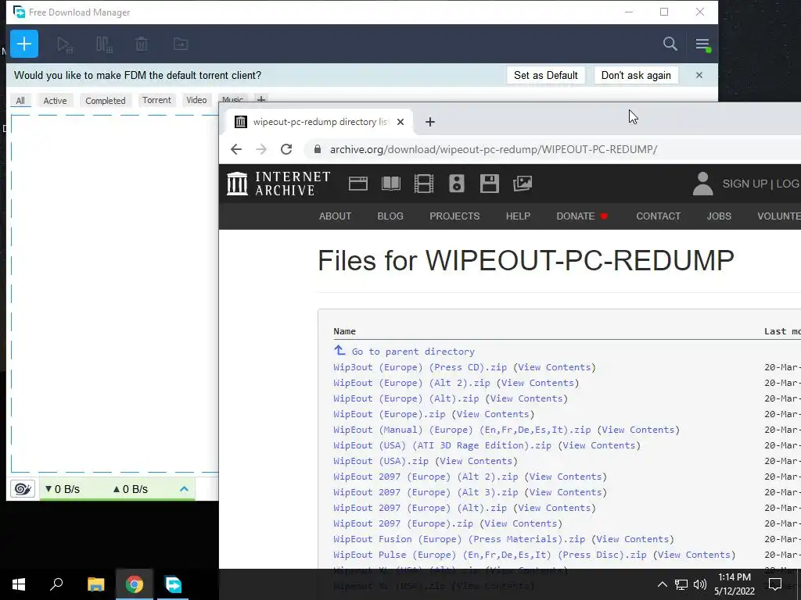Open the ABOUT nav item
Screen dimensions: 801x600
(335, 216)
